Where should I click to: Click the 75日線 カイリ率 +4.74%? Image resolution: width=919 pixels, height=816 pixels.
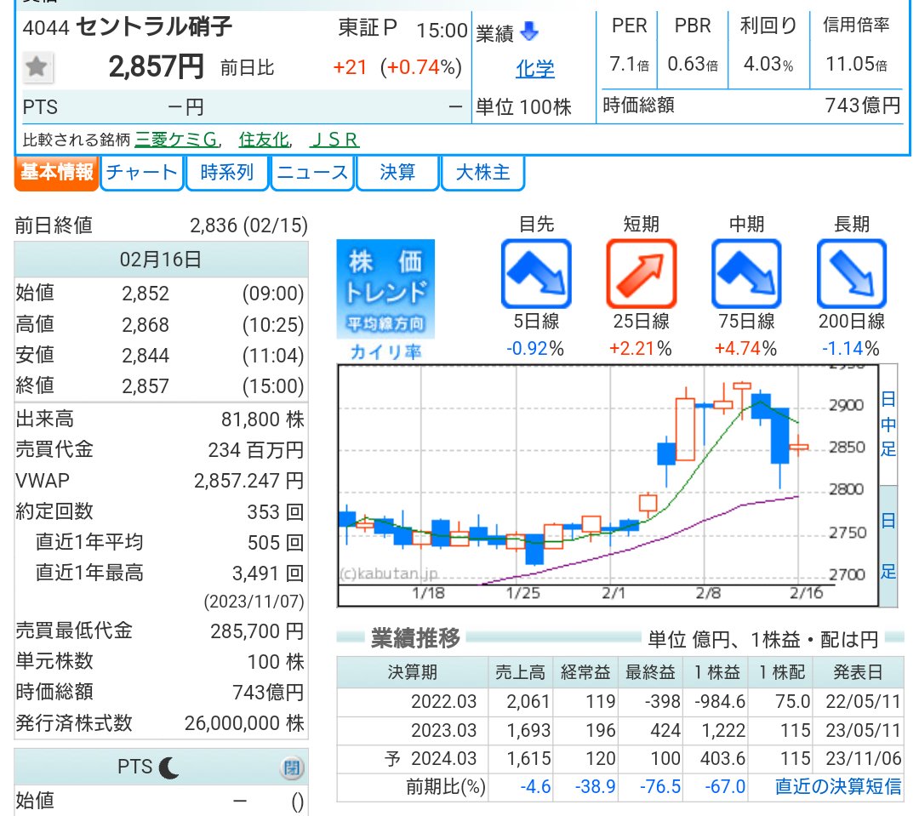745,349
